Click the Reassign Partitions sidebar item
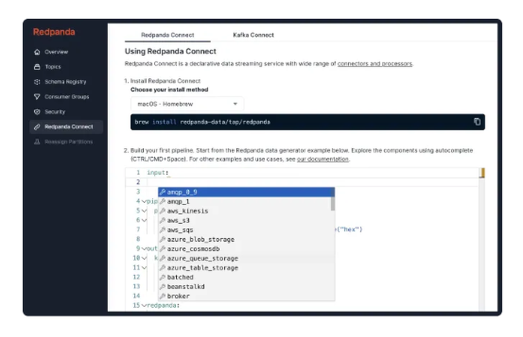The width and height of the screenshot is (523, 337). [68, 142]
